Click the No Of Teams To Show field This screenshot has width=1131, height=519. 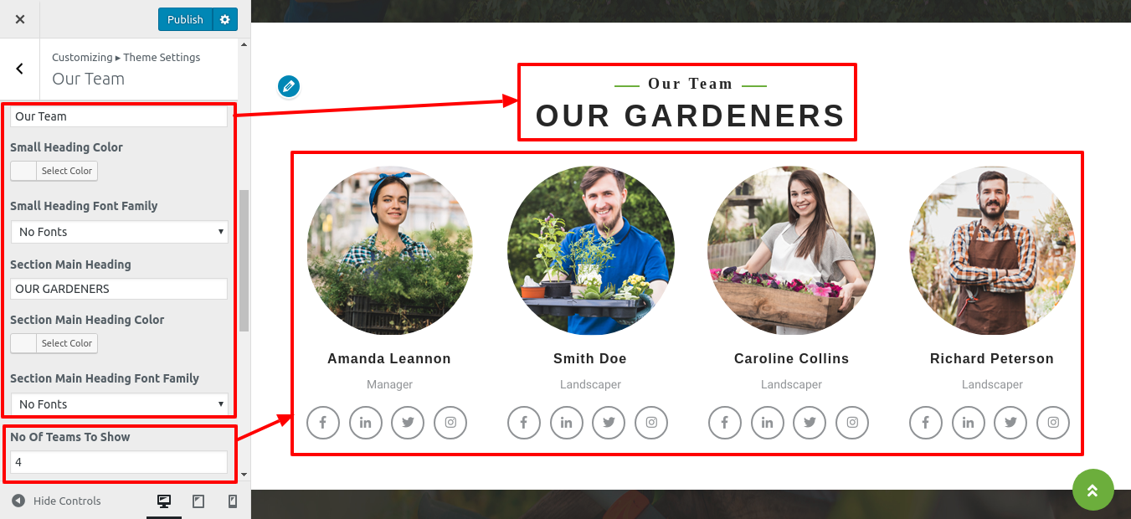click(119, 462)
